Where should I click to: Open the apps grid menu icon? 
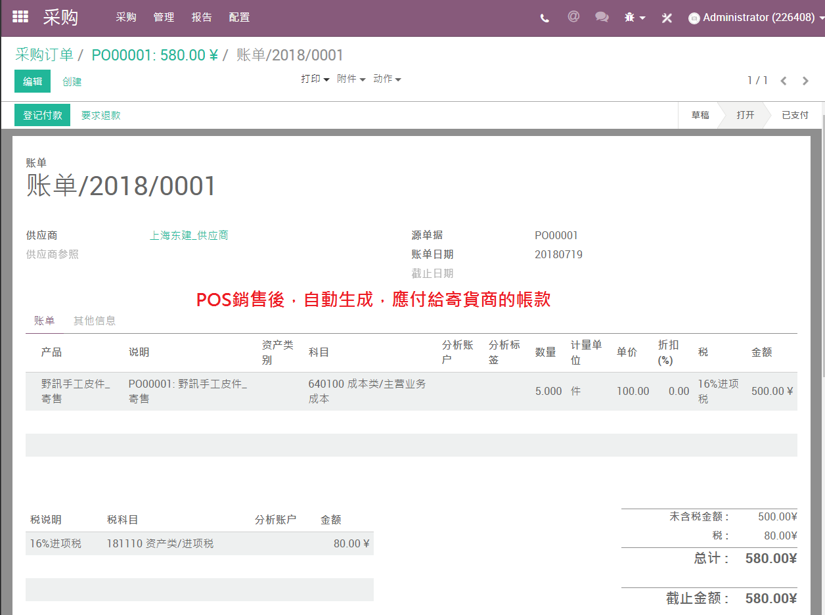point(20,17)
